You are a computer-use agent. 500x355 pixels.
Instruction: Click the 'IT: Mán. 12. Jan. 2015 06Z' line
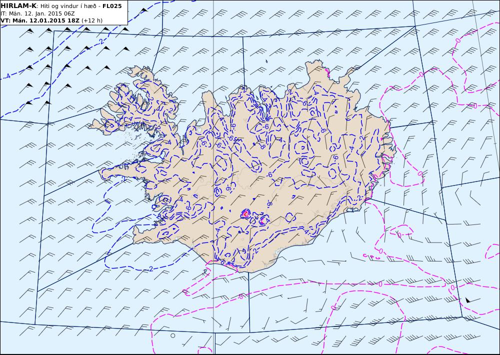[x=37, y=13]
